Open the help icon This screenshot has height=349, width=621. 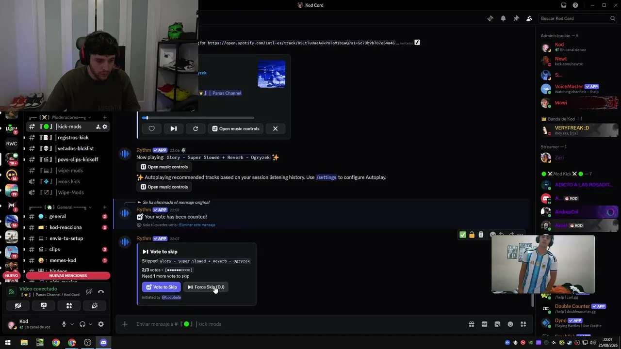pos(575,5)
